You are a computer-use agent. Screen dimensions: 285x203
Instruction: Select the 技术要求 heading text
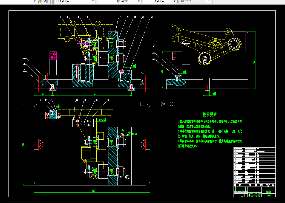pyautogui.click(x=210, y=114)
